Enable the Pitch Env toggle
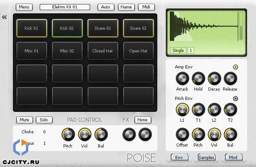Viewport: 256px width, 167px height. [x=236, y=99]
